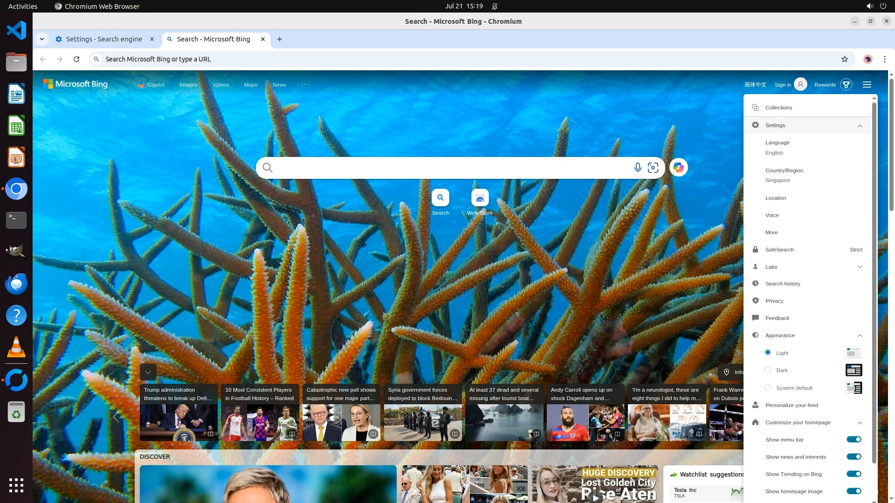Open Search history in the settings panel
The width and height of the screenshot is (895, 503).
click(x=783, y=284)
